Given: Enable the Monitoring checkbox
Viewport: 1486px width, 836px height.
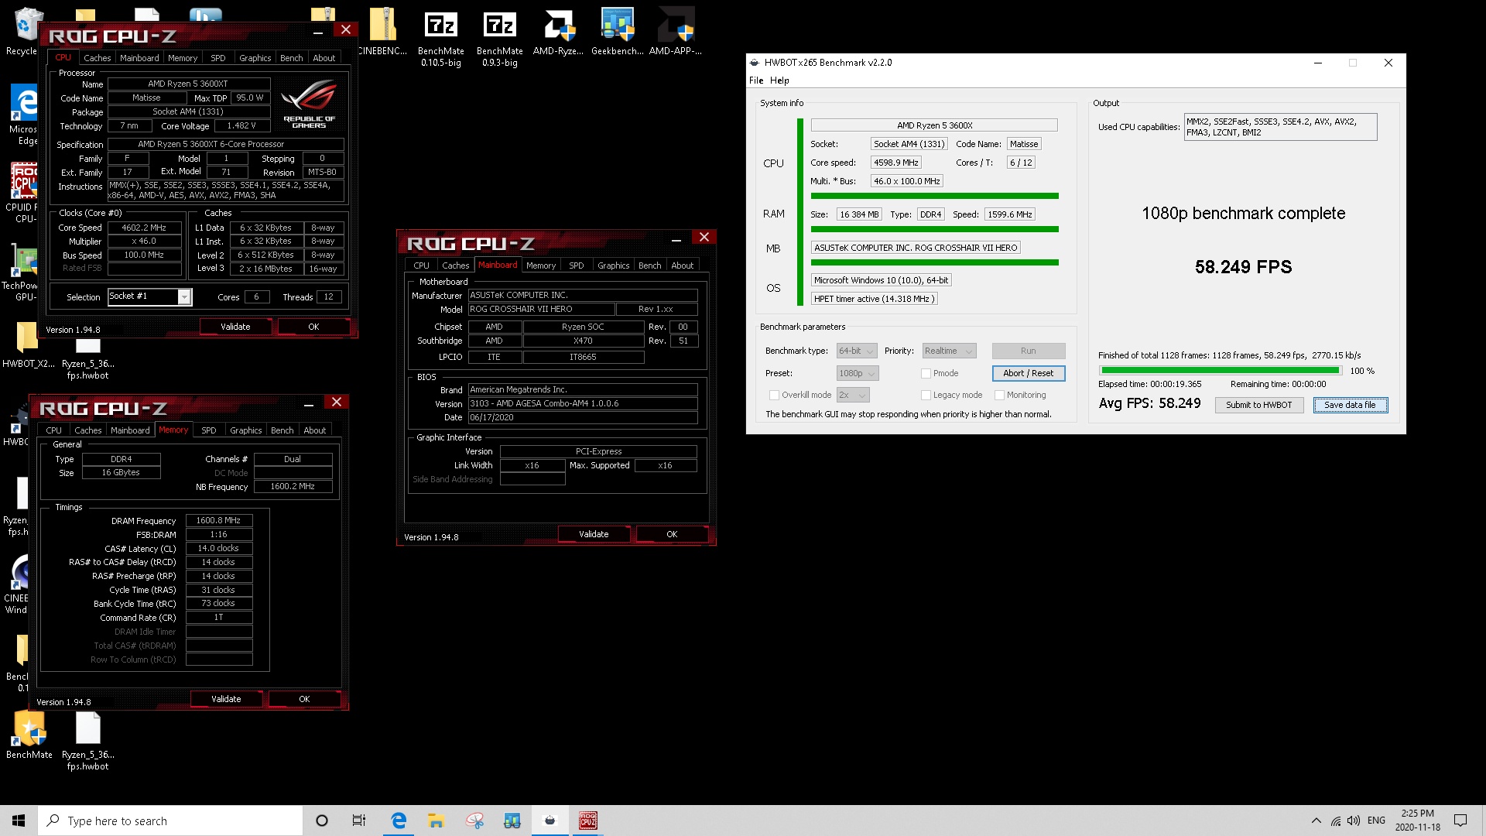Looking at the screenshot, I should point(999,395).
